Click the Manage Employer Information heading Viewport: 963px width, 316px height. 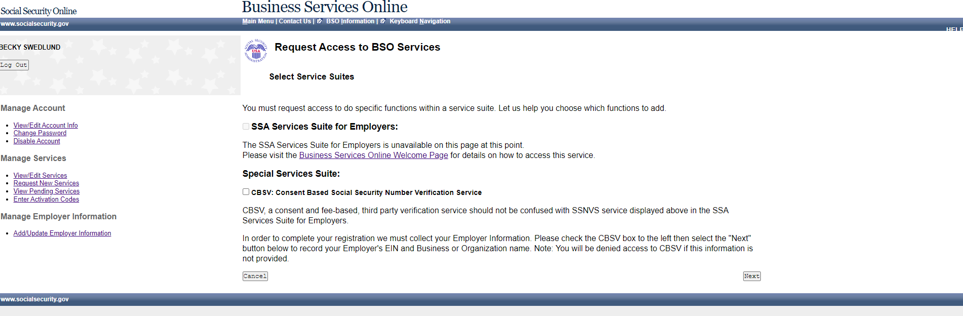tap(59, 217)
